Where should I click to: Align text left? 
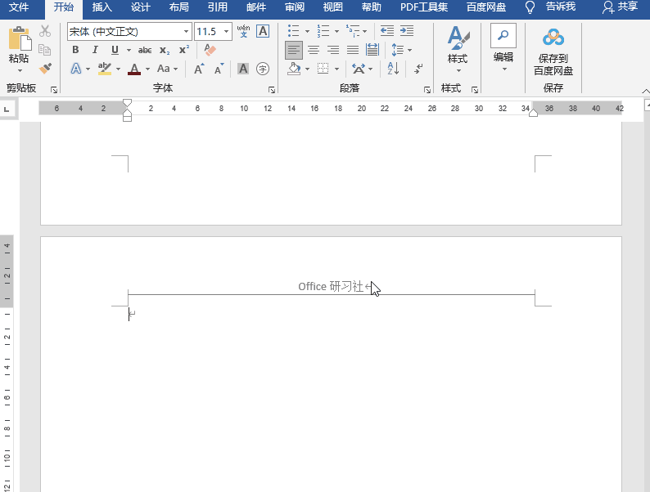(294, 50)
